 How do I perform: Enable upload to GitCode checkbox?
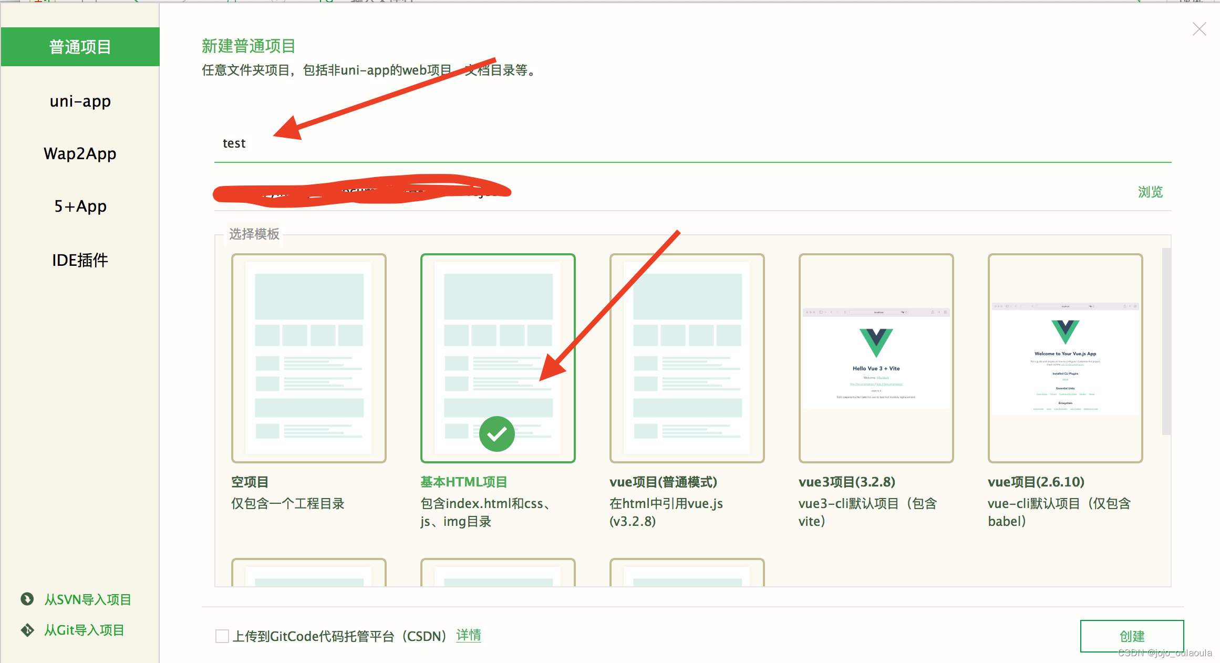(222, 636)
